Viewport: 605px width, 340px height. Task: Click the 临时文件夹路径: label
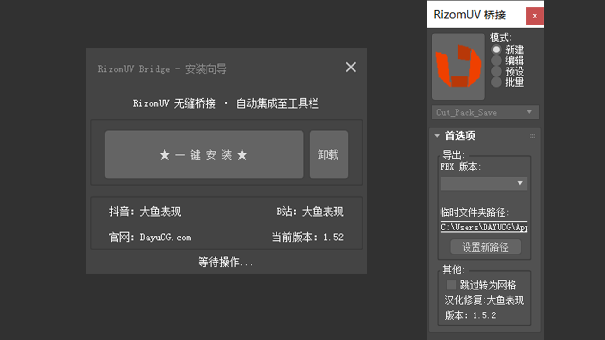475,212
